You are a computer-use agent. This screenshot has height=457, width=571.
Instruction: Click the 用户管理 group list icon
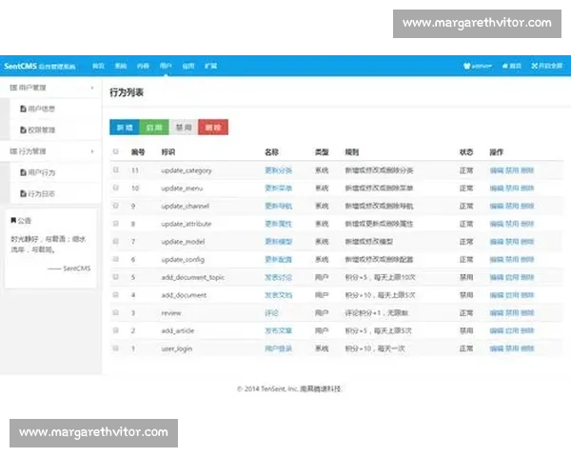point(13,88)
